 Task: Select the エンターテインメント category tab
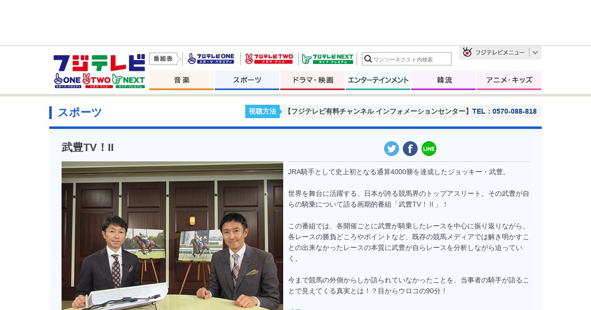tap(378, 80)
